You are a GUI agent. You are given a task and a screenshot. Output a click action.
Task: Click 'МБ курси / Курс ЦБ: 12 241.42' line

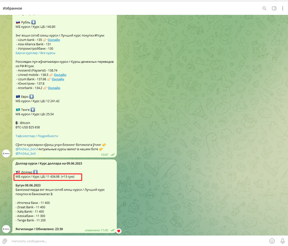tap(37, 101)
